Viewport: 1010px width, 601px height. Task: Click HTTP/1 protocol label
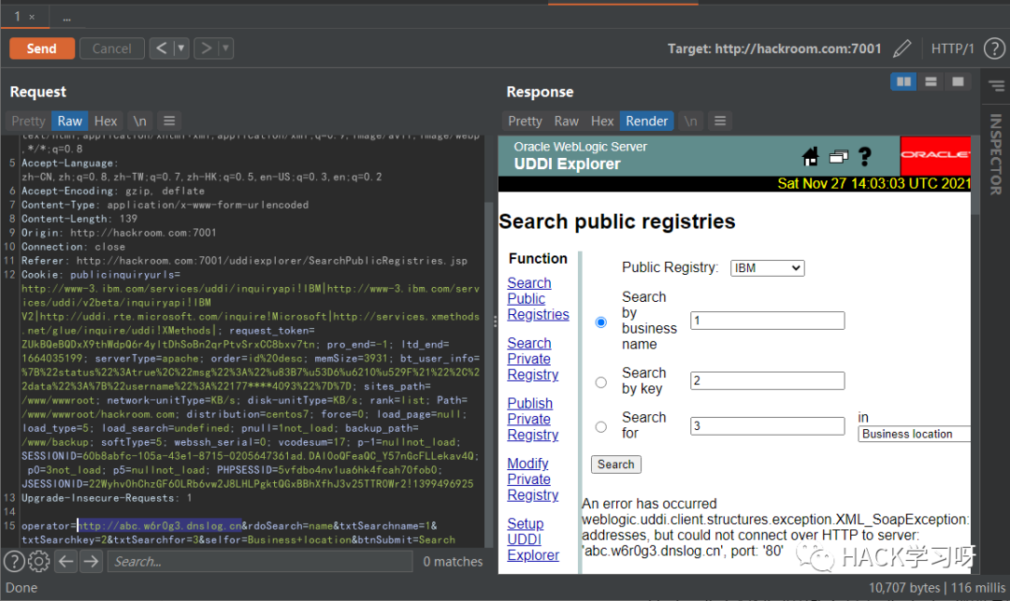click(952, 49)
